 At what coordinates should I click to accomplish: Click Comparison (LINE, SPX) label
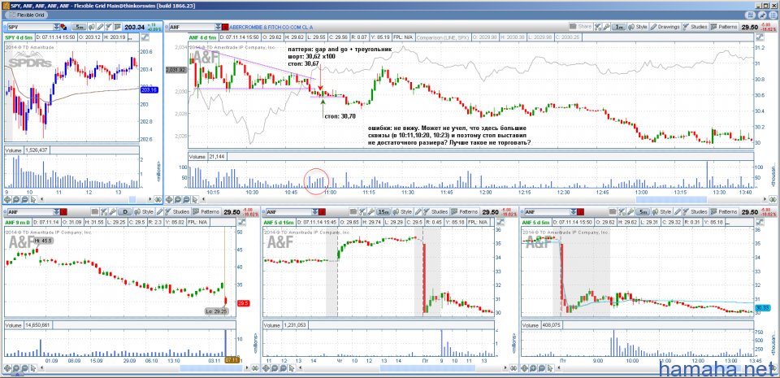coord(442,37)
